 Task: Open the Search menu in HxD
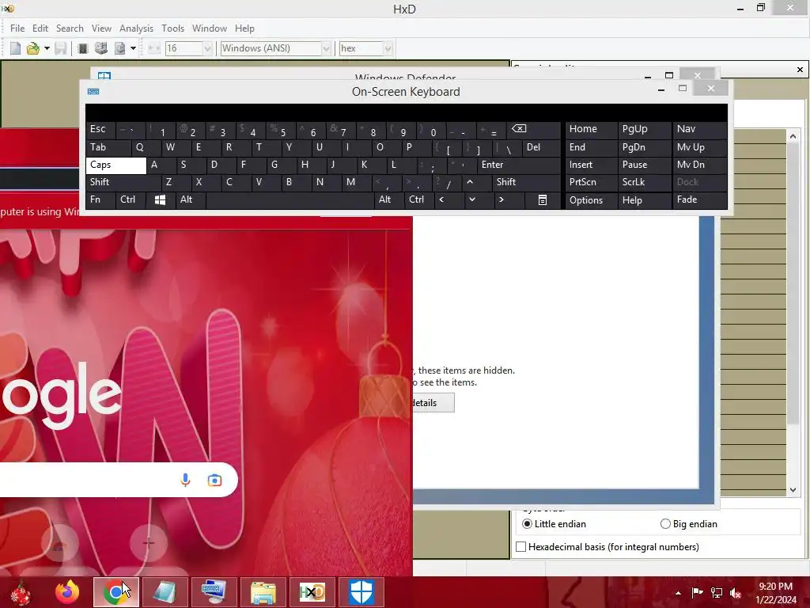point(70,28)
